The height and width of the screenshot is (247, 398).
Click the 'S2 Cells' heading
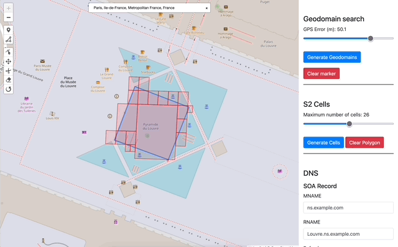pos(317,104)
